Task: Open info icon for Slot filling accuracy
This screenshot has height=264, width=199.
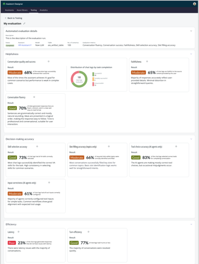Action: [109, 146]
